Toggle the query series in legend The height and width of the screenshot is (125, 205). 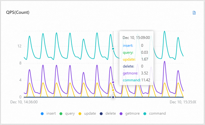[x=67, y=113]
